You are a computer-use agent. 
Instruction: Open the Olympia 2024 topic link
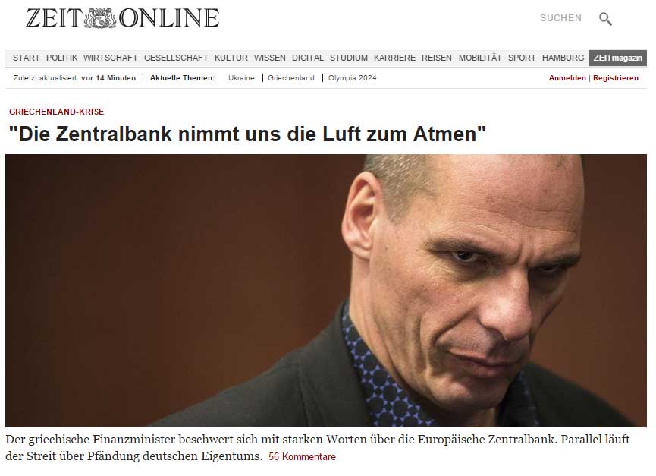[x=352, y=78]
